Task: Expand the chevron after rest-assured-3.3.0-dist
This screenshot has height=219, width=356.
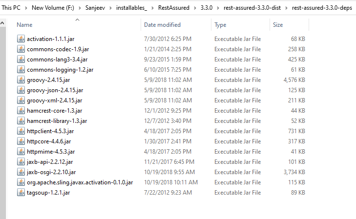Action: pos(286,8)
